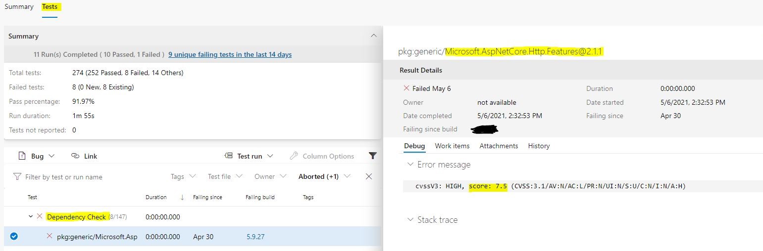The width and height of the screenshot is (763, 251).
Task: Open the 9 unique failing tests link
Action: point(230,54)
